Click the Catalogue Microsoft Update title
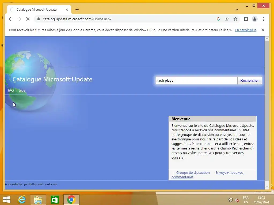 (52, 79)
